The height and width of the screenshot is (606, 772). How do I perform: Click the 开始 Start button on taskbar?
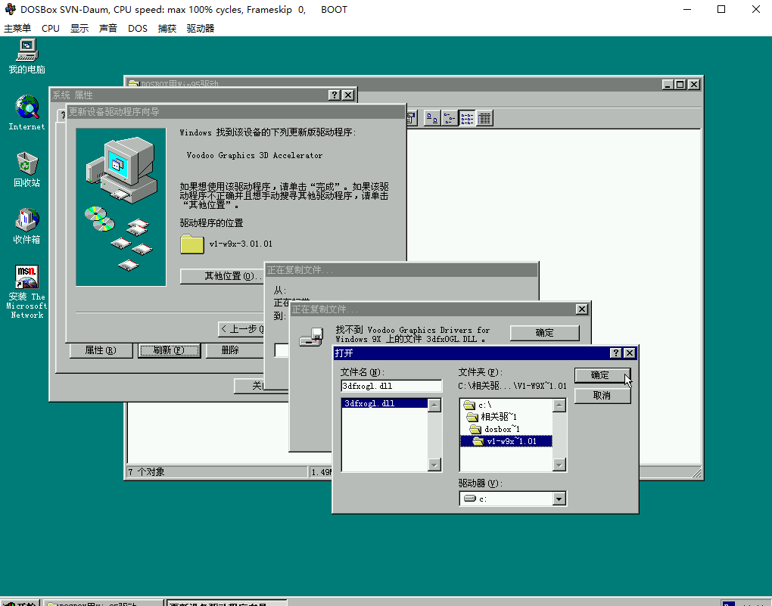[20, 603]
